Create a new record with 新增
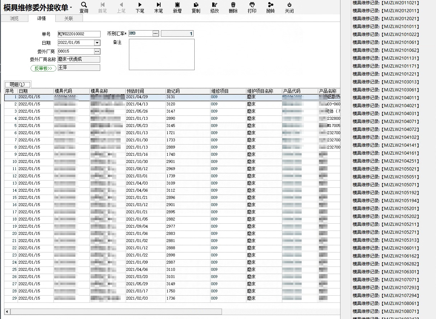 click(x=177, y=8)
